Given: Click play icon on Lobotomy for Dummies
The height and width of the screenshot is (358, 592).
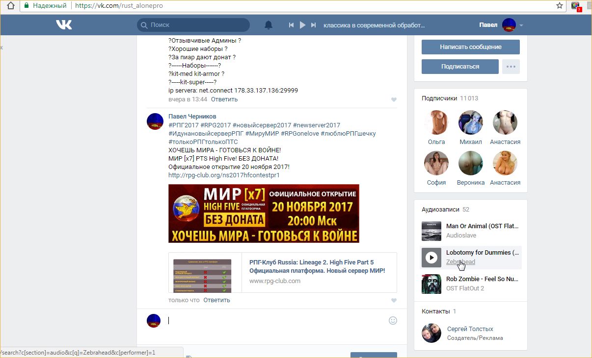Looking at the screenshot, I should pyautogui.click(x=431, y=258).
